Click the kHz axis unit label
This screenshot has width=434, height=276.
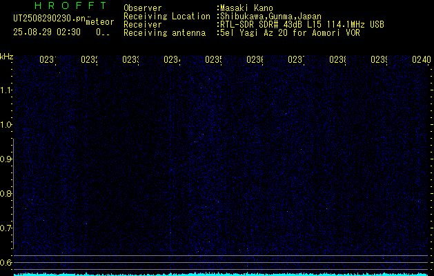click(6, 57)
